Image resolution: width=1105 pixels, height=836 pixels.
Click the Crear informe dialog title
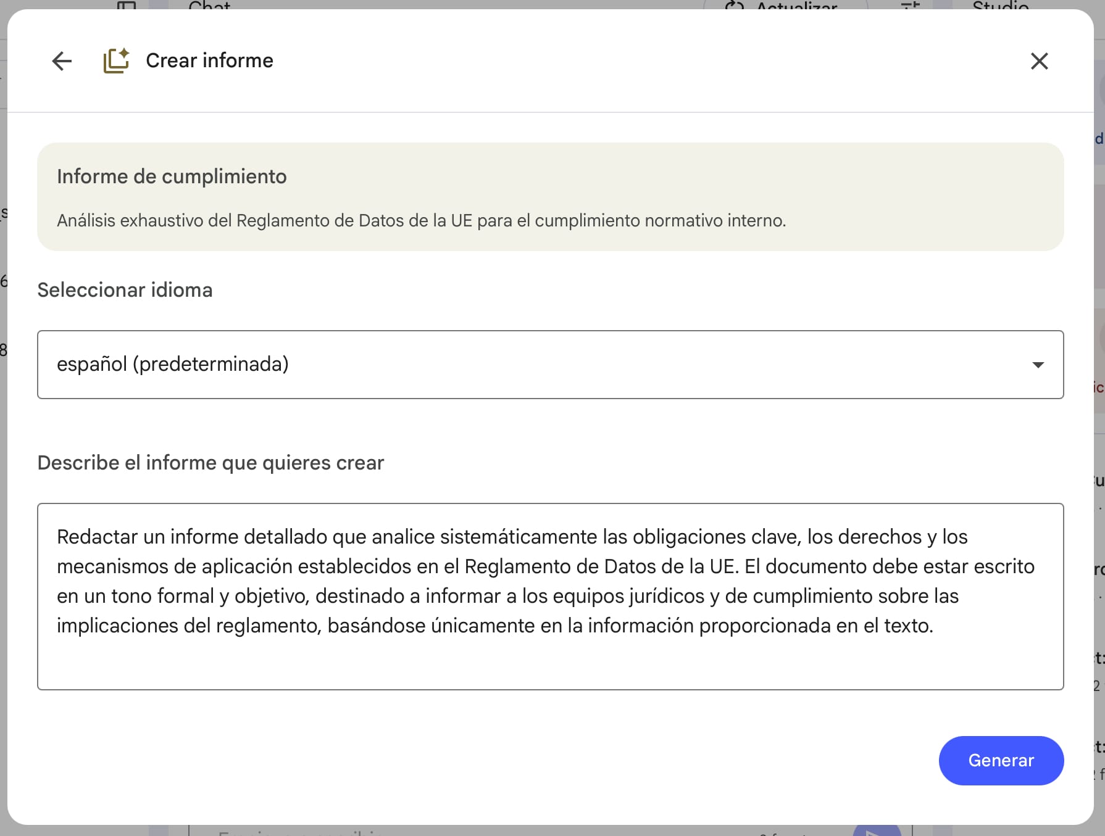(209, 60)
